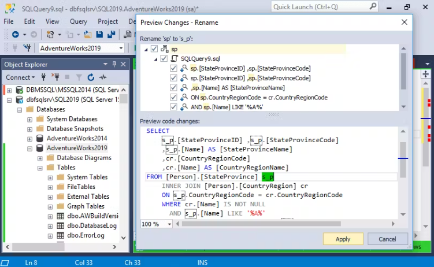Open the 100 % zoom dropdown
Viewport: 434px width, 267px height.
click(x=169, y=224)
